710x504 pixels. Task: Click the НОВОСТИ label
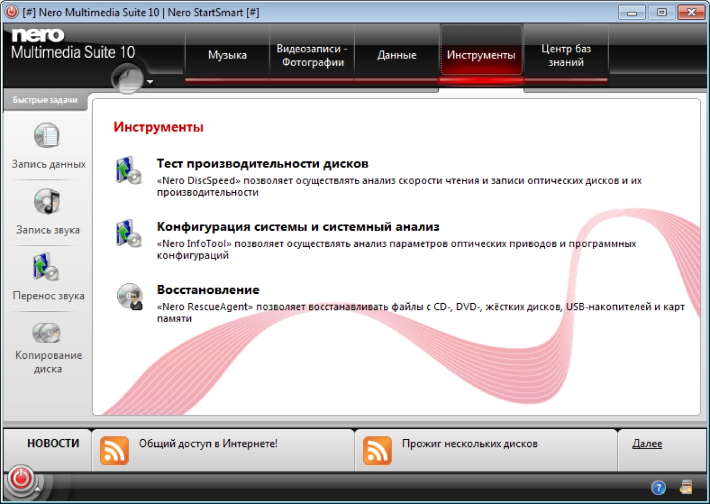53,444
